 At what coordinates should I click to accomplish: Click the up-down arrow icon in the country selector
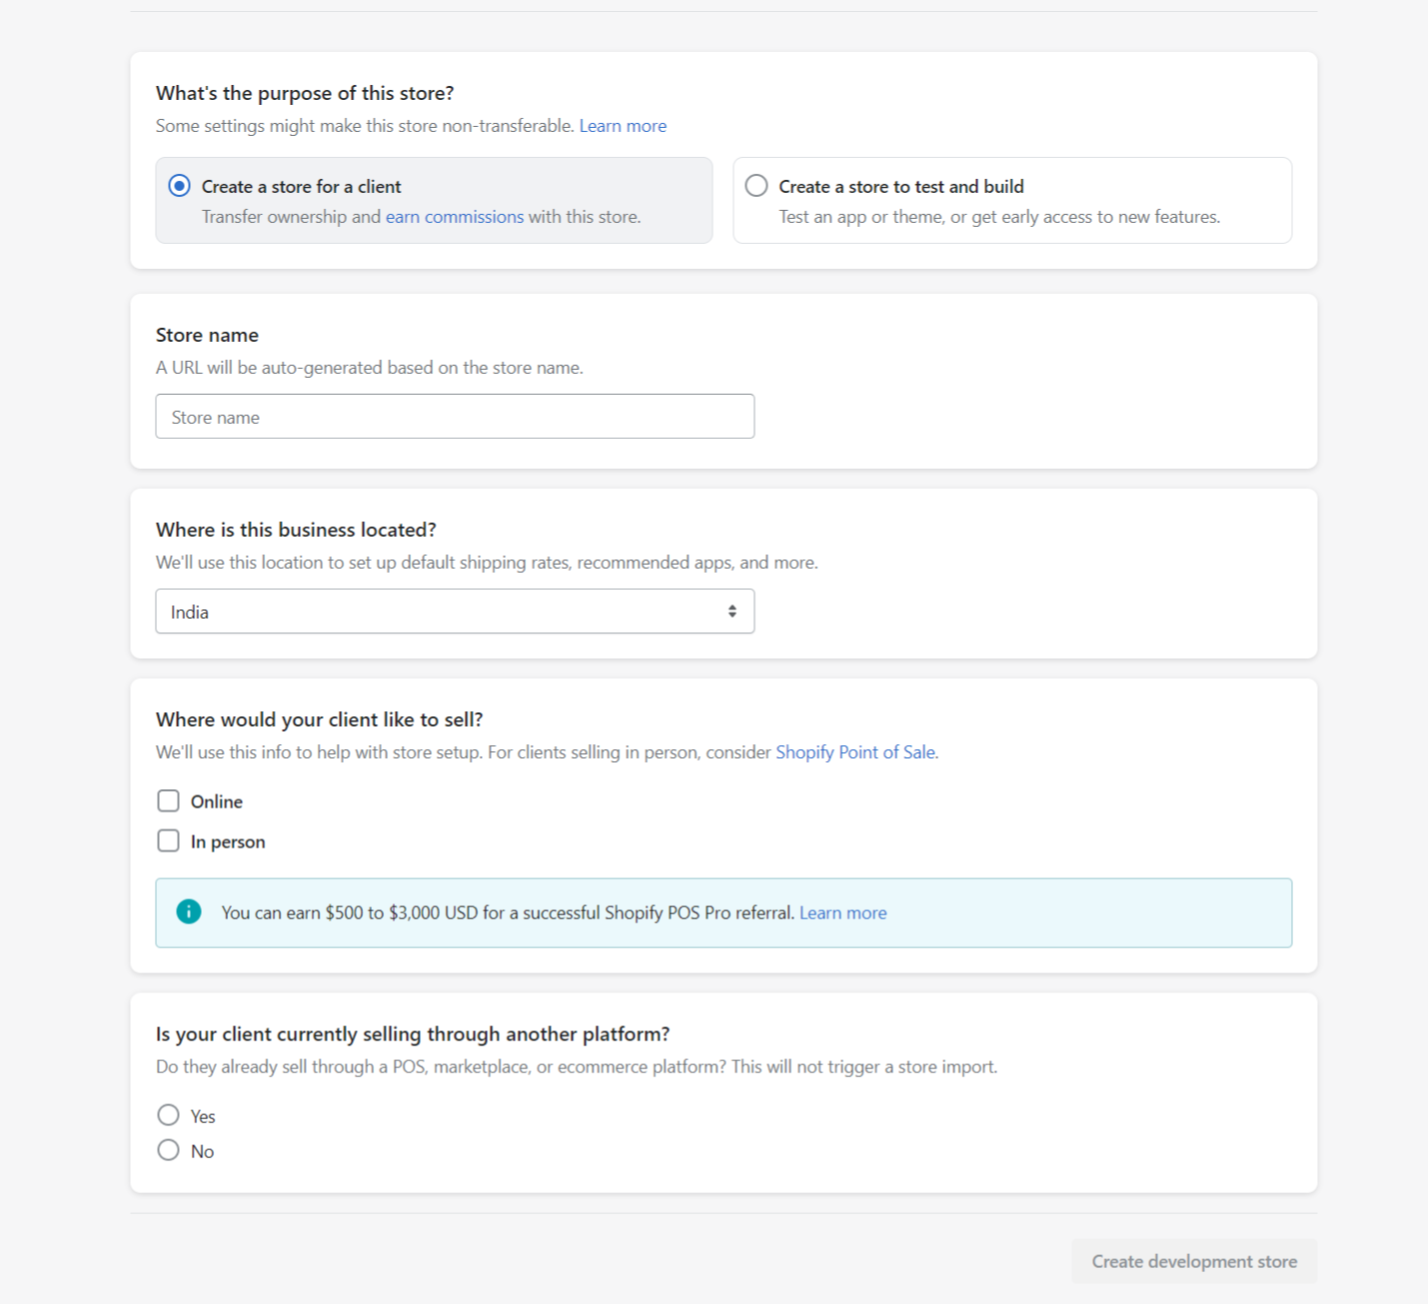pos(732,612)
